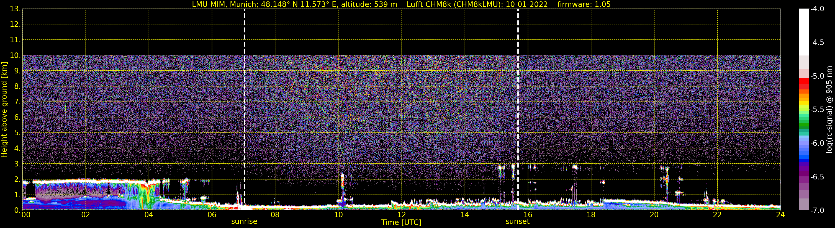Click the 'Time [UTC]' axis title
Viewport: 835px width, 228px height.
point(401,222)
